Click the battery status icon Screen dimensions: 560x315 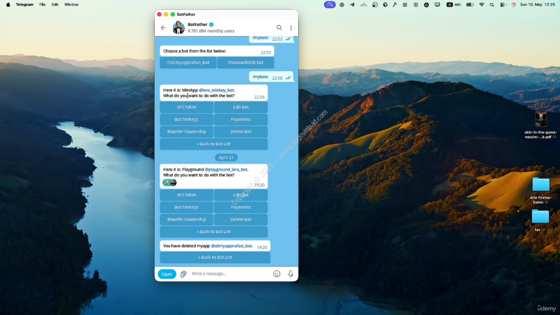470,5
